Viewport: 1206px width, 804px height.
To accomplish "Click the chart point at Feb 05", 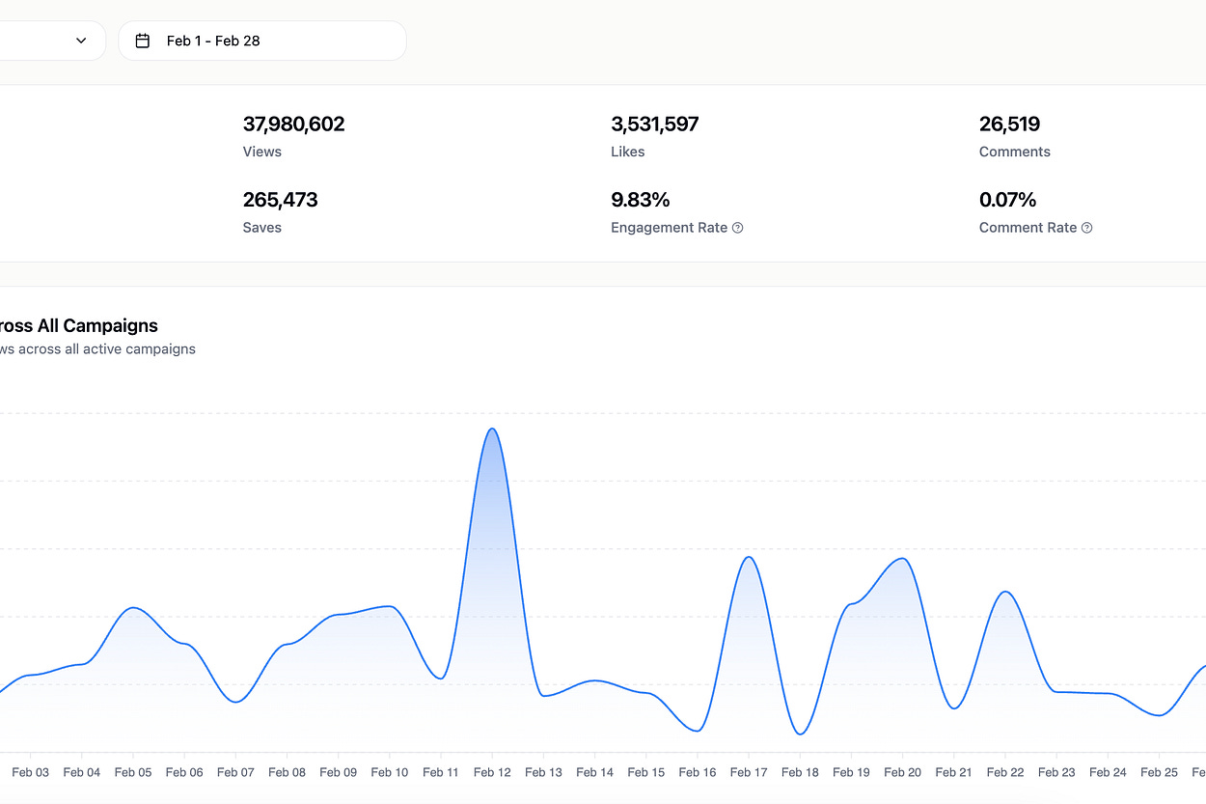I will point(133,608).
